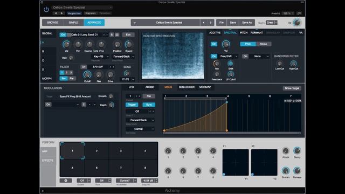
Task: Click the filter Drive knob
Action: (110, 75)
